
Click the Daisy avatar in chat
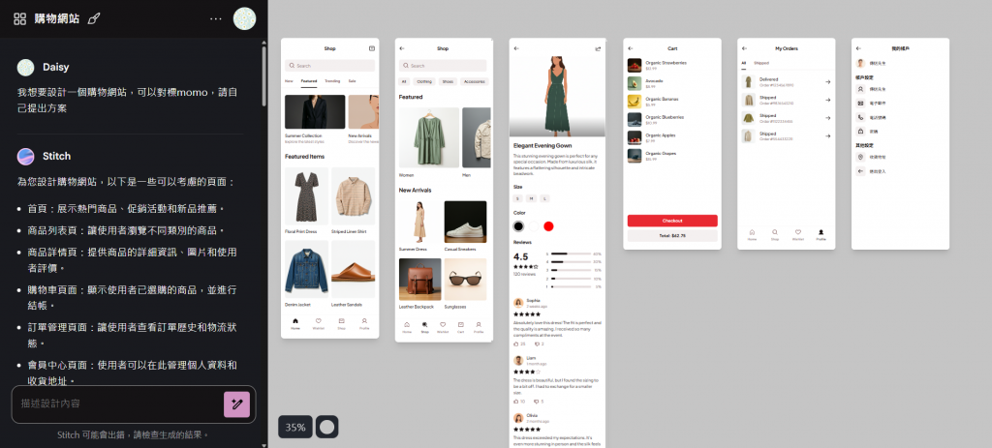coord(25,67)
